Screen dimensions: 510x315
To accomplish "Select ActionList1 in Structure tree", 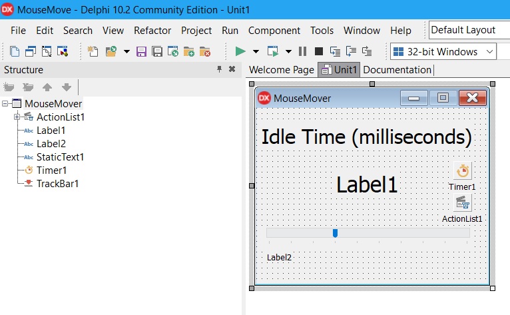I will click(61, 117).
